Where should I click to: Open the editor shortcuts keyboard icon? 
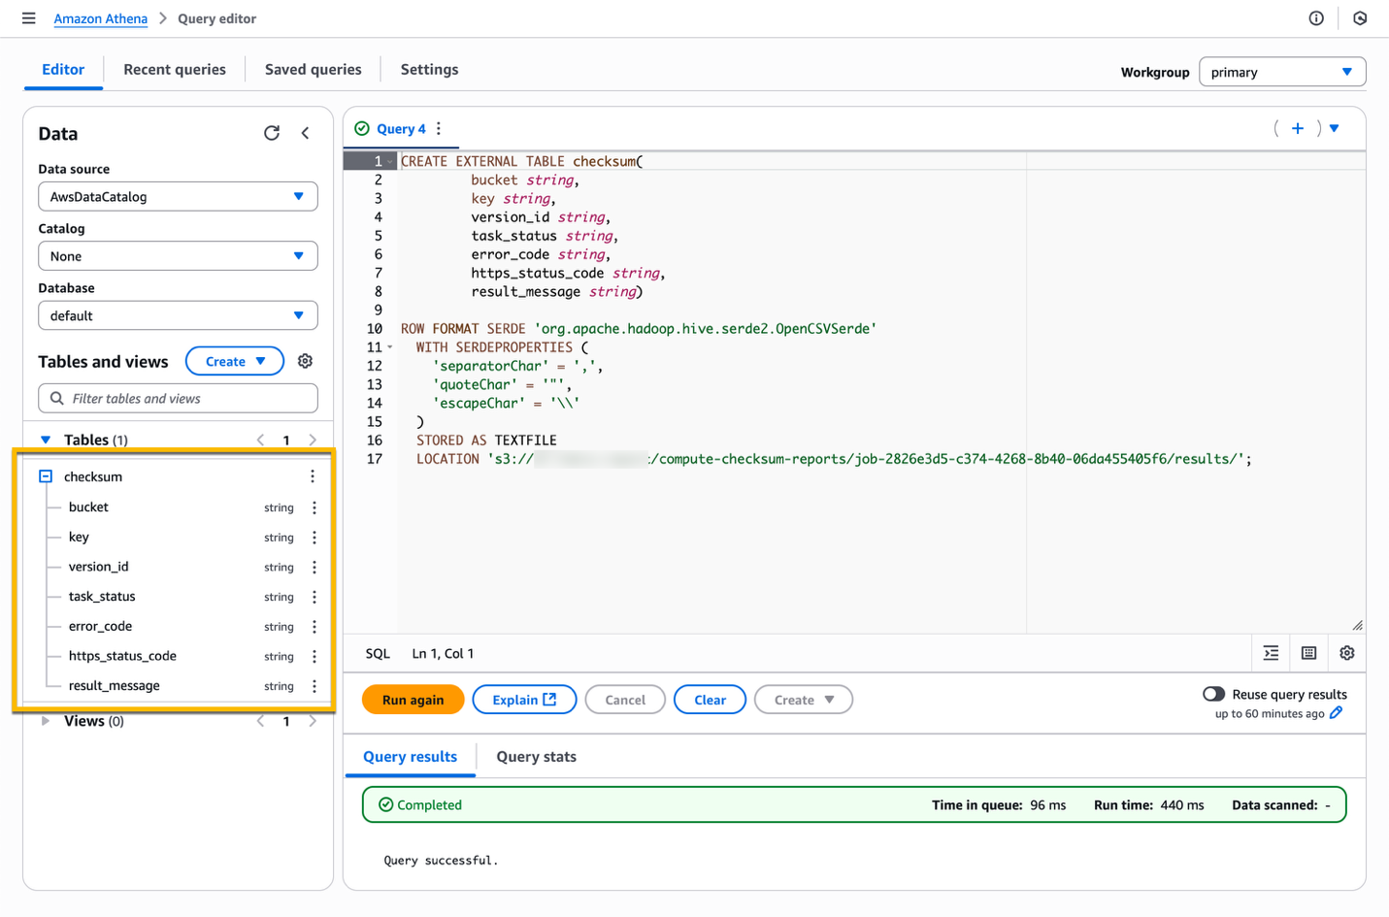click(x=1307, y=653)
